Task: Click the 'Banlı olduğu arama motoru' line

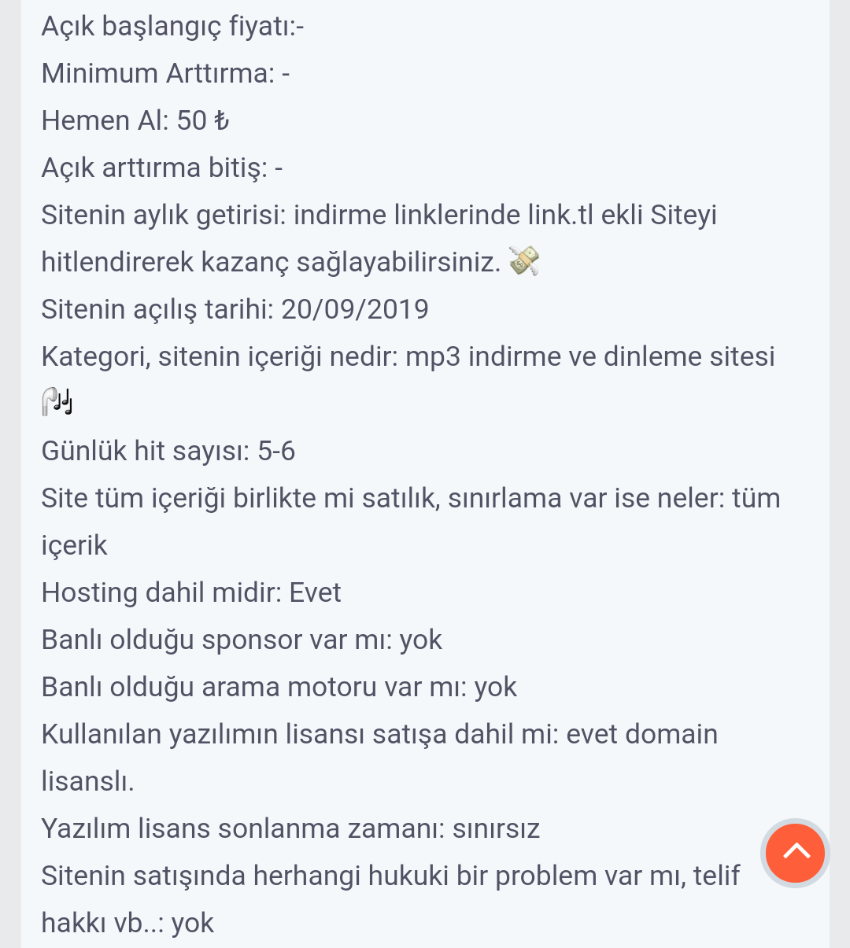Action: [x=279, y=687]
